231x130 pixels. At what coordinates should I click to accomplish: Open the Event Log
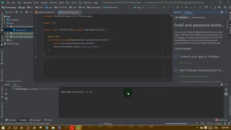pyautogui.click(x=221, y=120)
